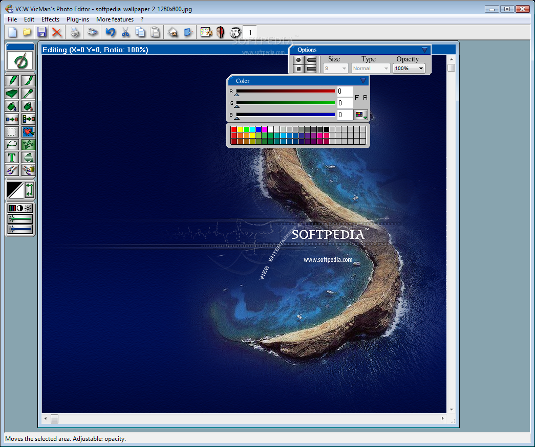Viewport: 535px width, 447px height.
Task: Open the File menu
Action: coord(12,19)
